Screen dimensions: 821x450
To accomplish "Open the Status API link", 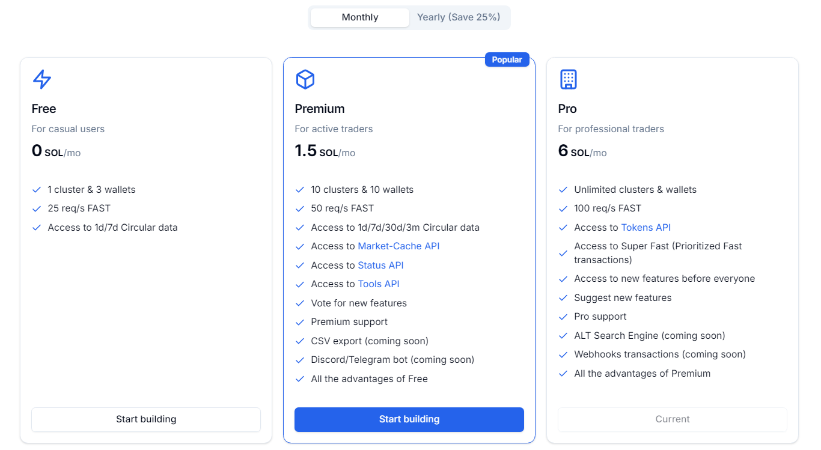I will (380, 266).
